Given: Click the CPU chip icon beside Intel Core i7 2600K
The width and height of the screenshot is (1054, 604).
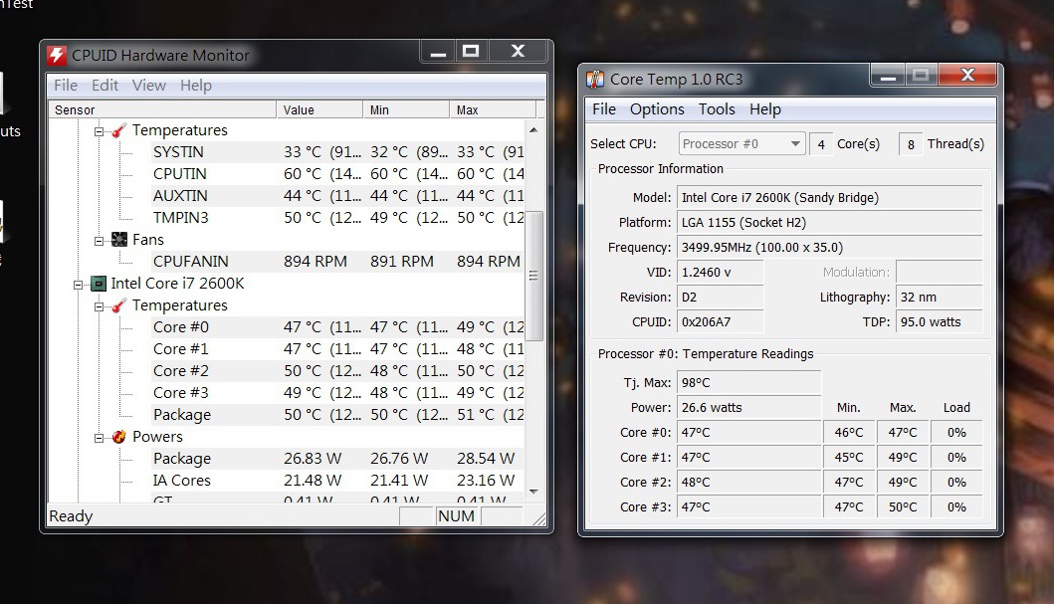Looking at the screenshot, I should point(98,284).
